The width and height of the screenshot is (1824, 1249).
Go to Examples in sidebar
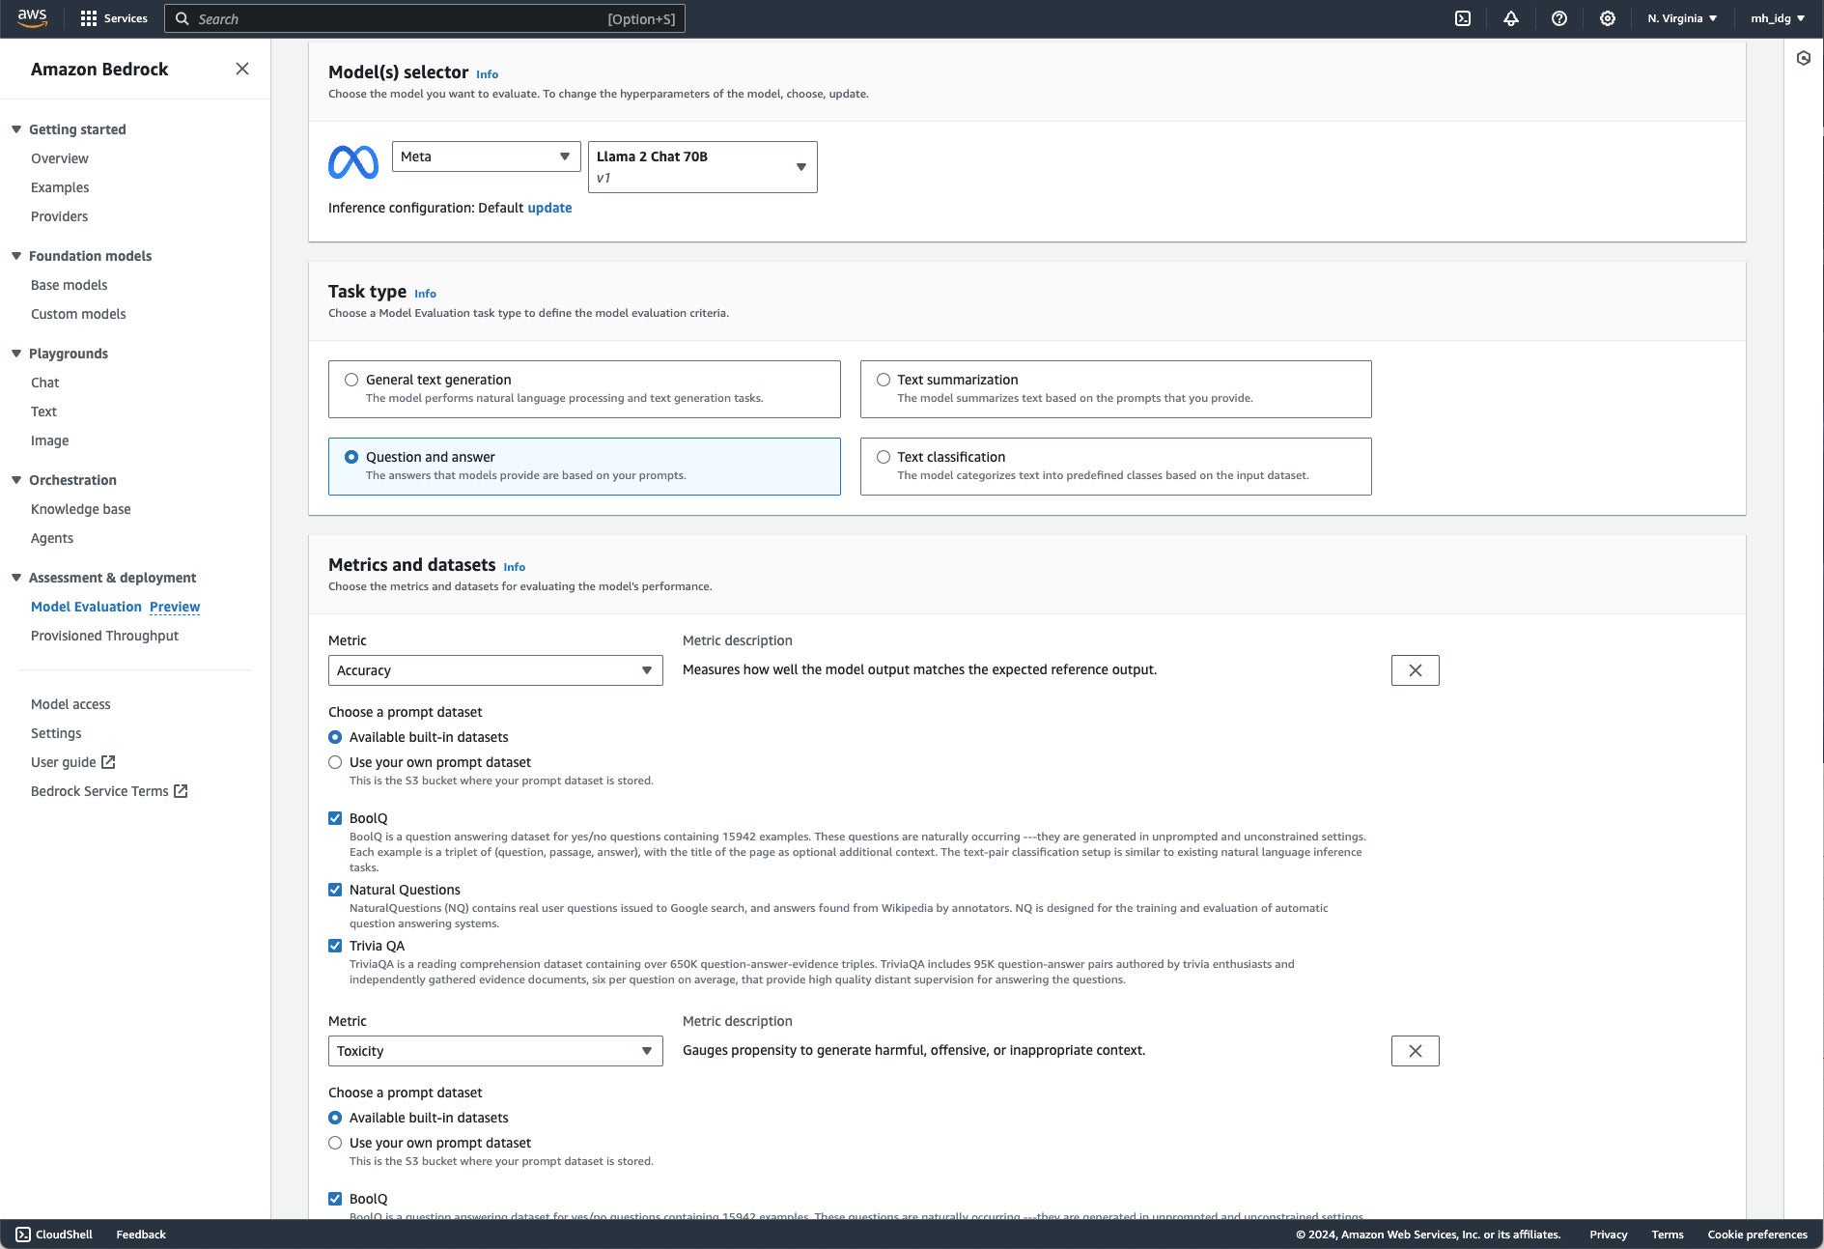click(60, 187)
